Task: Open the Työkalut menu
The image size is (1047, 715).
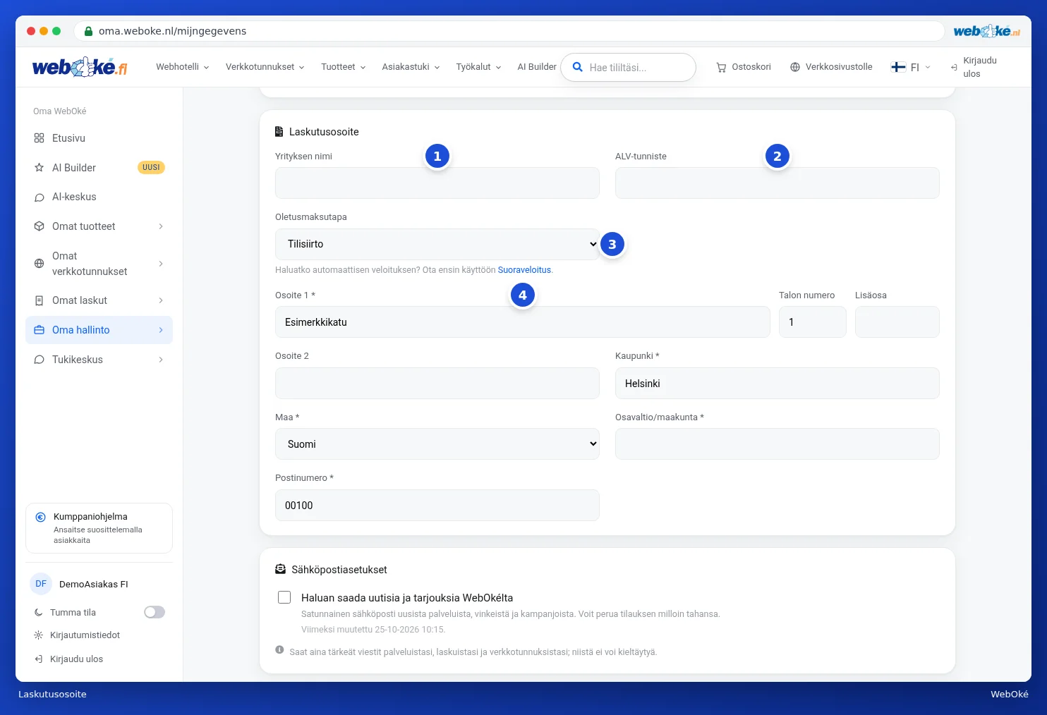Action: 479,67
